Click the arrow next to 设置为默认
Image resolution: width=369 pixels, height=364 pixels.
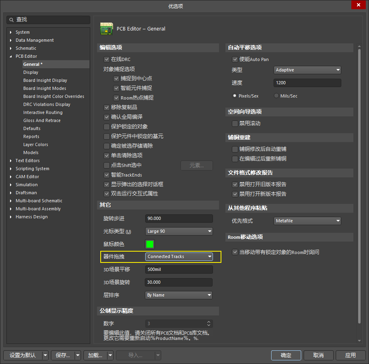click(45, 355)
